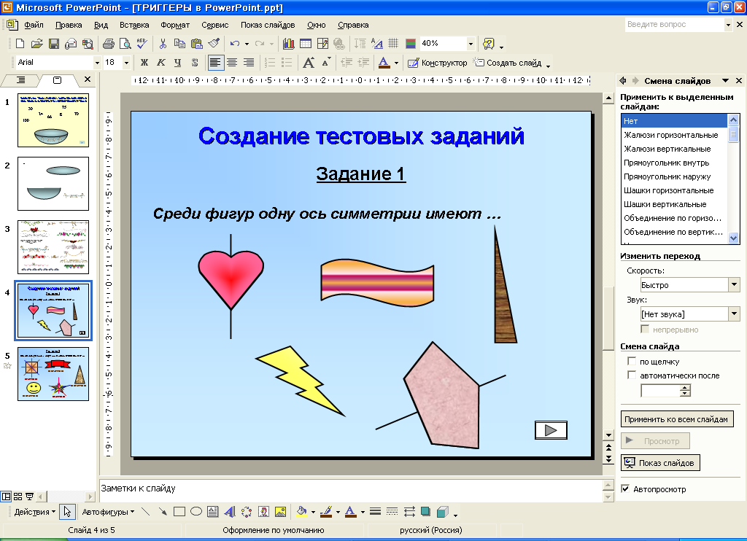The width and height of the screenshot is (747, 541).
Task: Open the 'Смена слайдов' task pane dropdown
Action: tap(725, 80)
